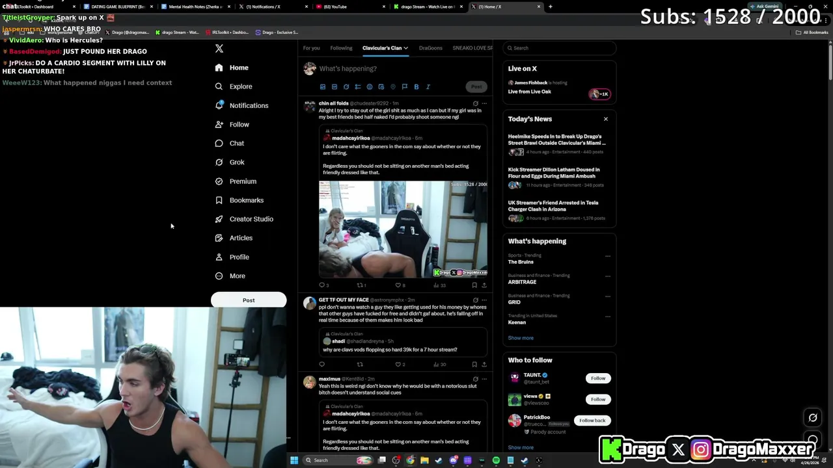The height and width of the screenshot is (468, 833).
Task: Open more options on maximus post
Action: coord(484,379)
